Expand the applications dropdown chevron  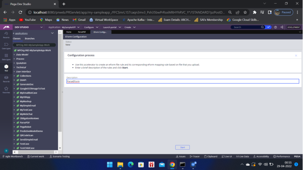52,33
